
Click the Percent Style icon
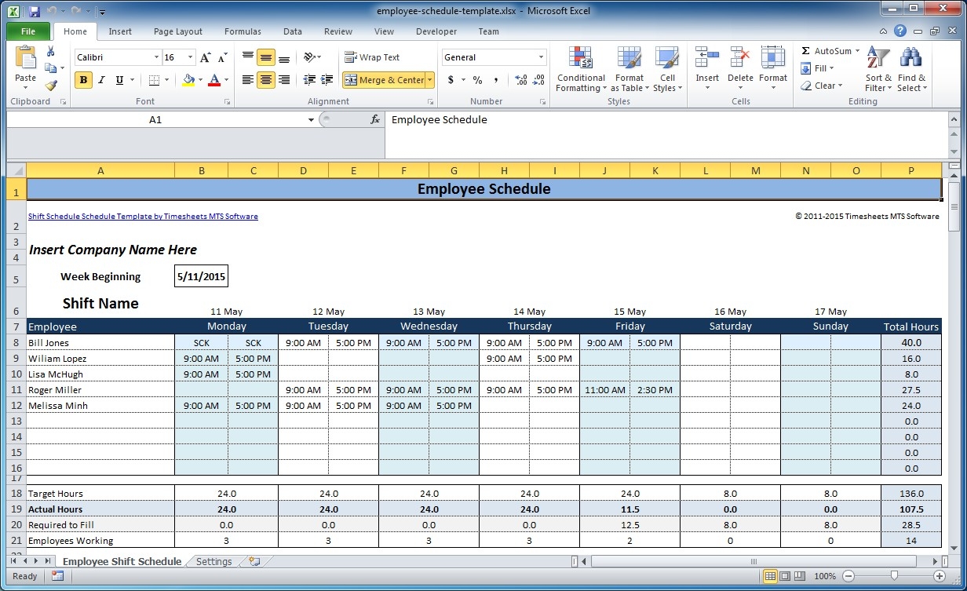(476, 80)
